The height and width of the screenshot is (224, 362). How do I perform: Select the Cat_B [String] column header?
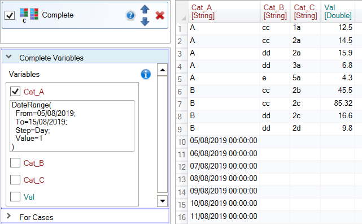click(275, 11)
